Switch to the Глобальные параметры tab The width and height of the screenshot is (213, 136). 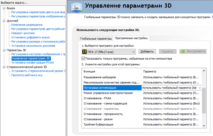(96, 39)
